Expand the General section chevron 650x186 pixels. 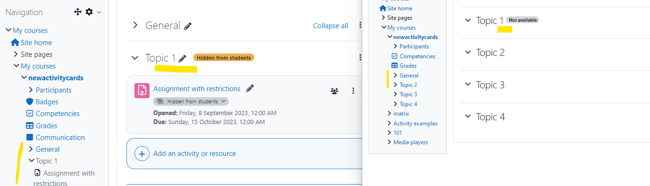click(x=135, y=25)
